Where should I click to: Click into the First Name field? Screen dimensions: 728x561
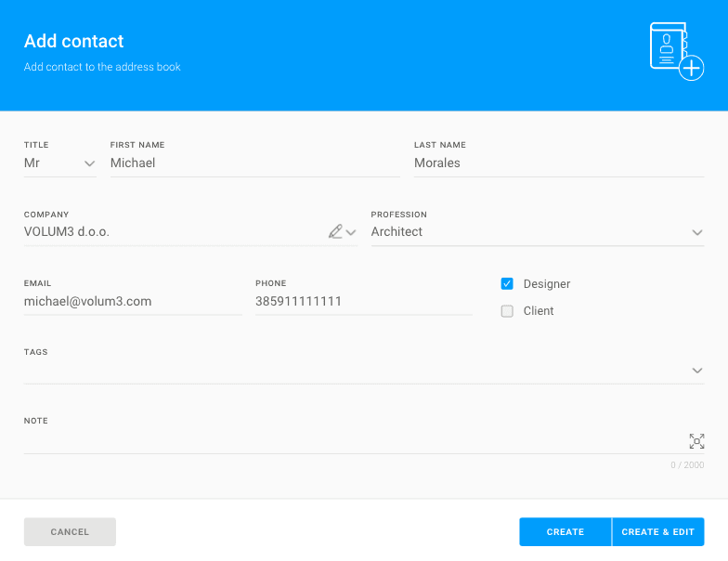pos(253,163)
